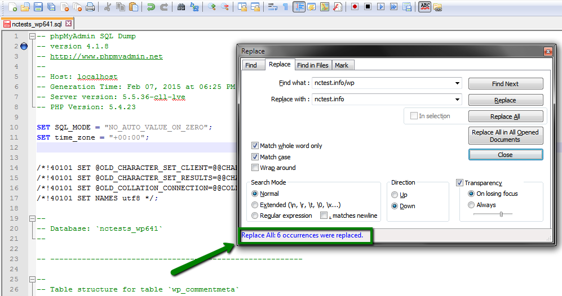Click the Print icon in toolbar
This screenshot has width=562, height=296.
[91, 7]
